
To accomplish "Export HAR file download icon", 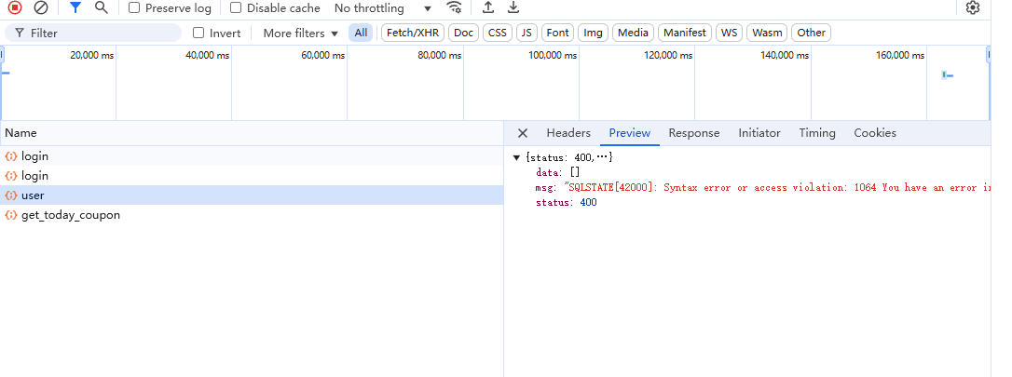I will tap(513, 7).
